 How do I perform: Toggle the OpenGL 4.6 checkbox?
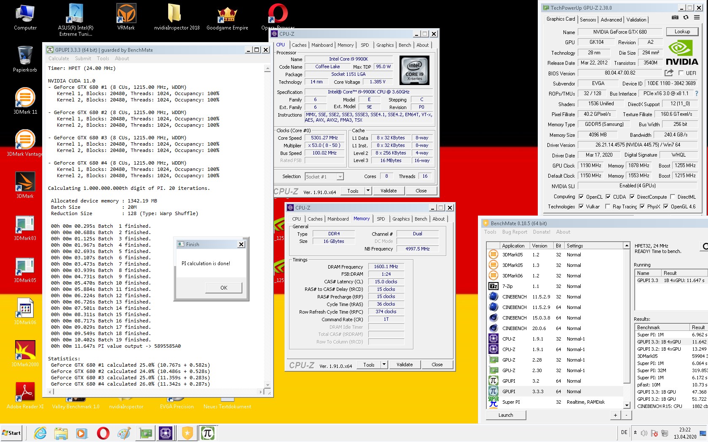pos(666,206)
